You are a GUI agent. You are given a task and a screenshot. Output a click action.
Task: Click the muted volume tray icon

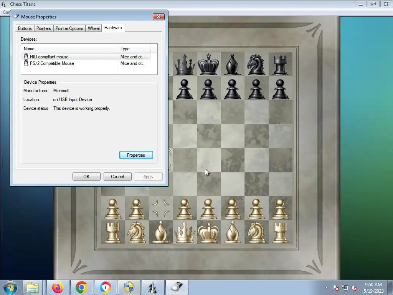click(354, 288)
